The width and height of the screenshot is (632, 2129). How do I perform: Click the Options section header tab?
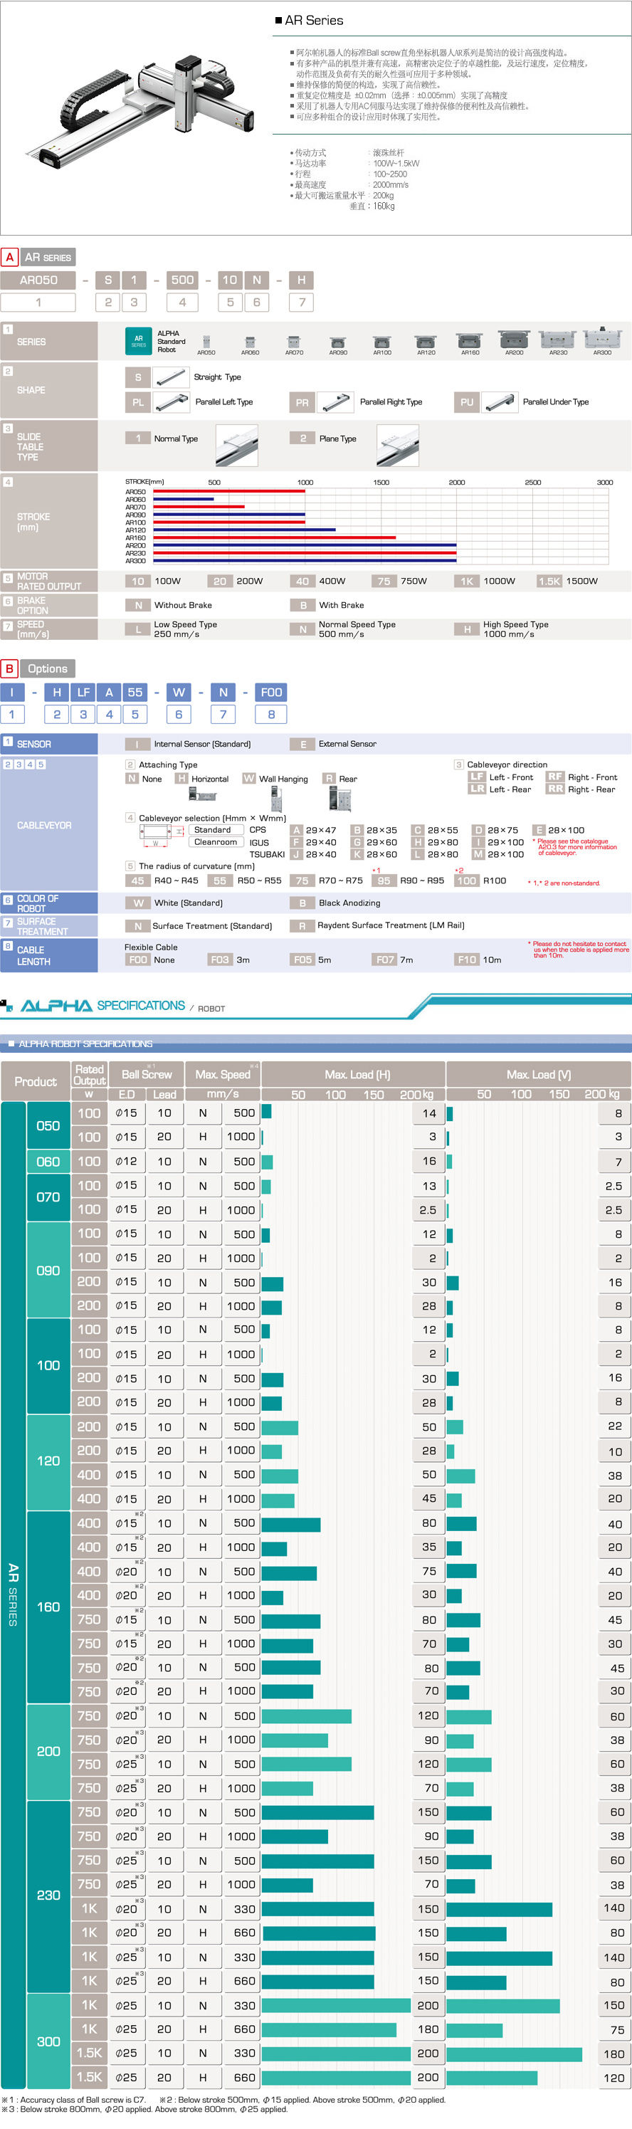[48, 668]
